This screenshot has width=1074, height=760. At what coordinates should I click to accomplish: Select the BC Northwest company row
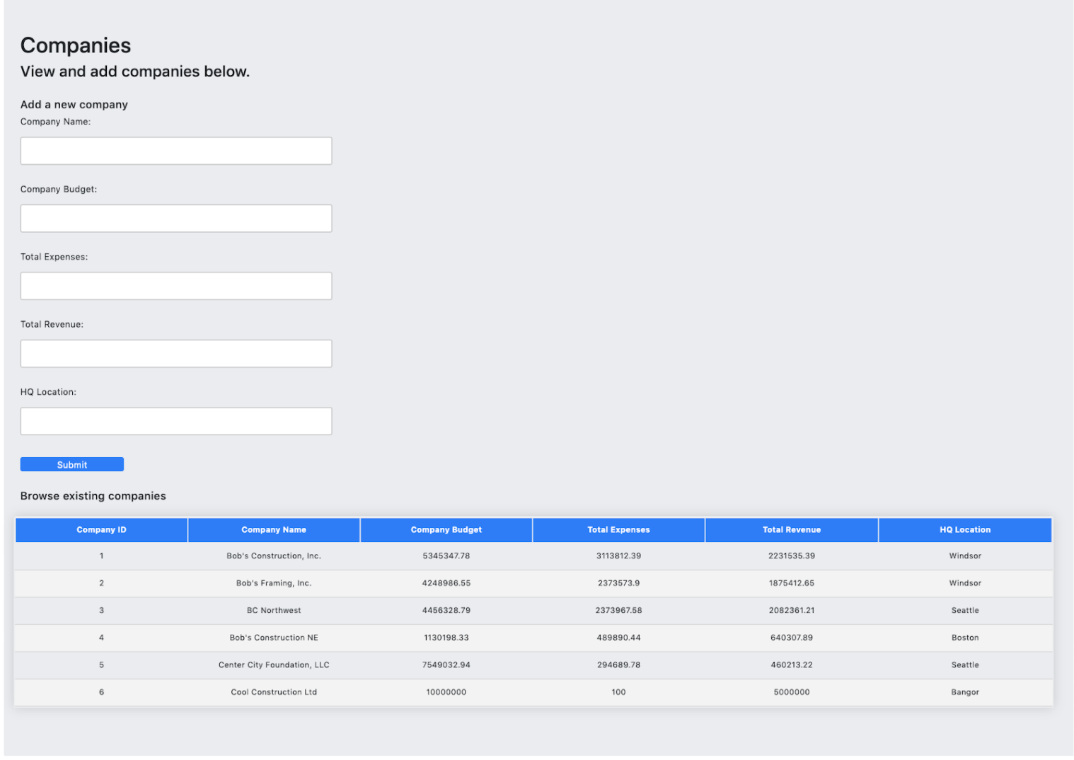(x=274, y=610)
